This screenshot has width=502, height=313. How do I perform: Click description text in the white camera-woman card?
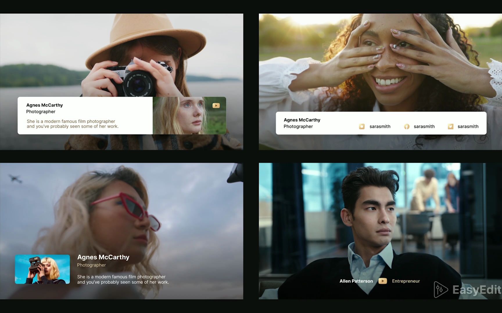tap(73, 124)
